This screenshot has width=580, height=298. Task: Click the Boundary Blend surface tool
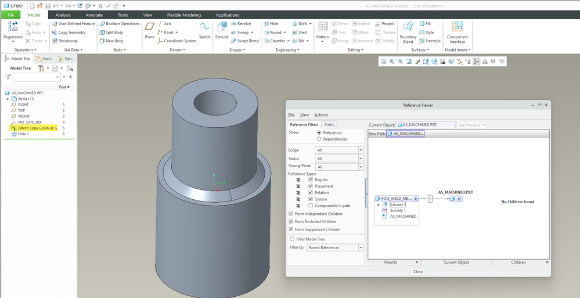coord(408,28)
